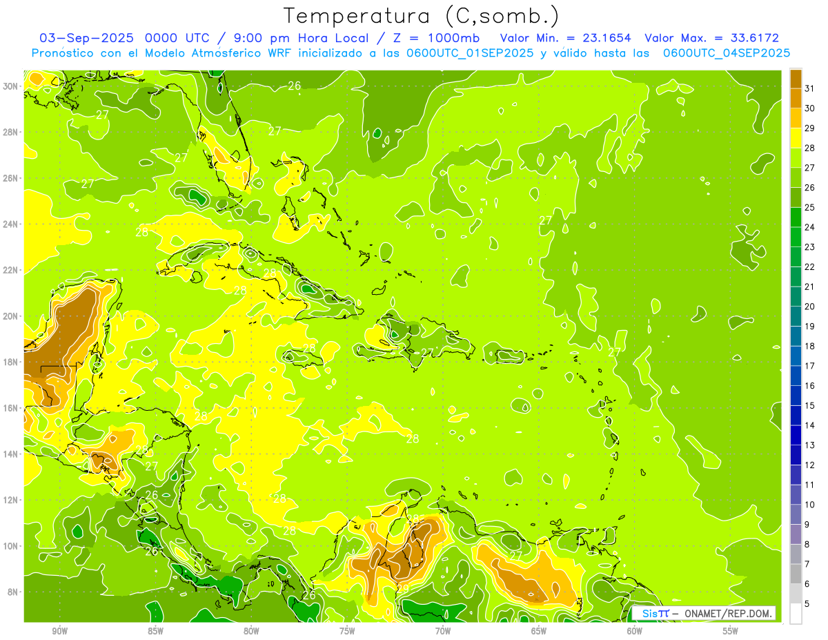Click the longitude label '65W'

(x=539, y=631)
